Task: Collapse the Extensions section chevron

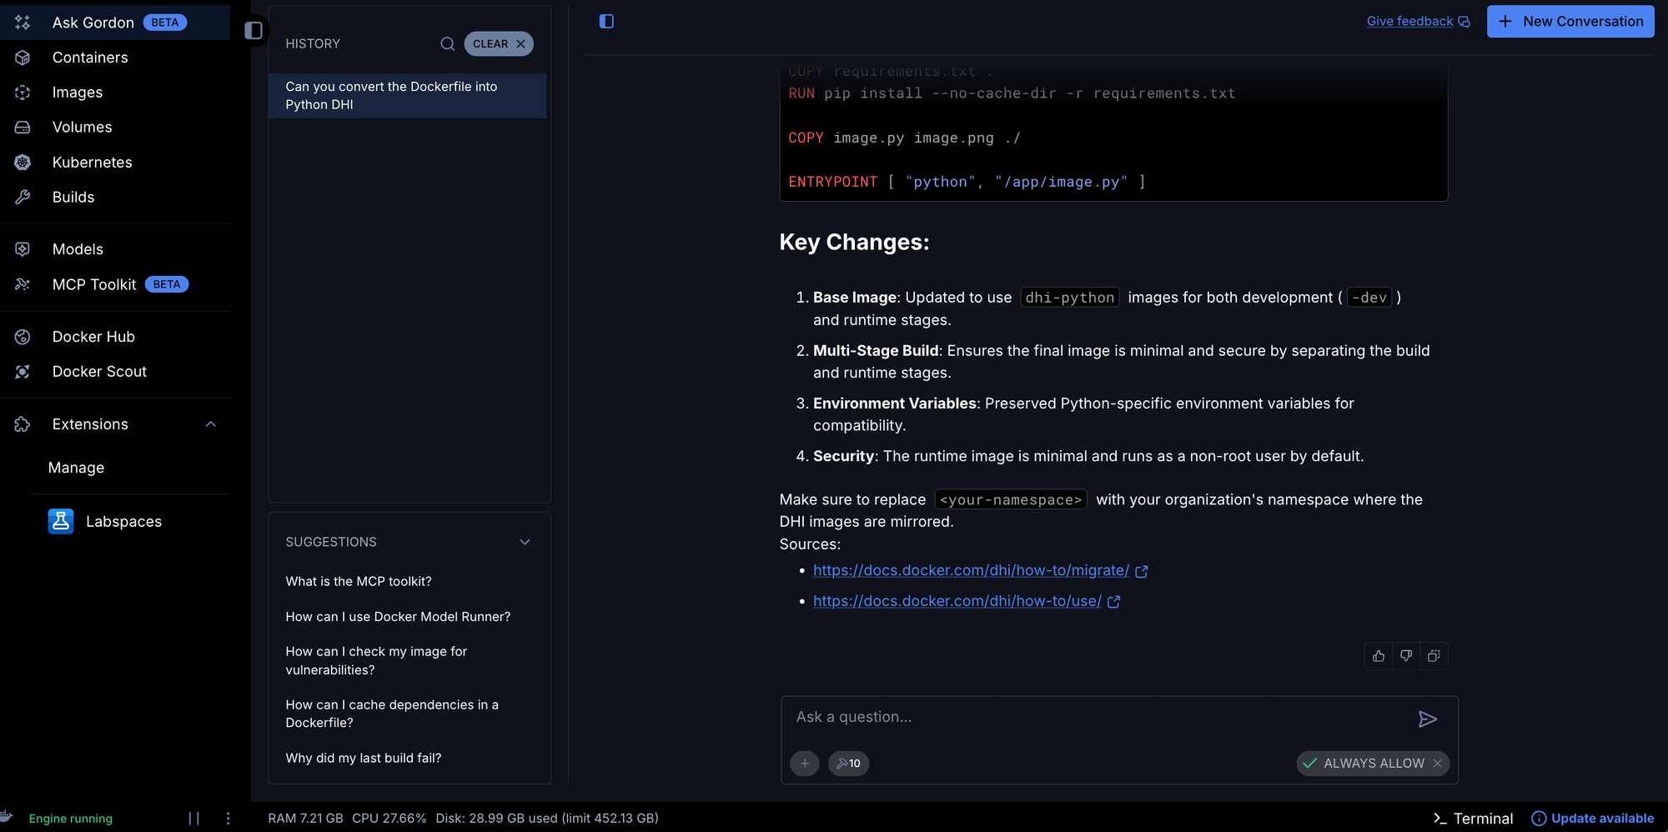Action: [211, 424]
